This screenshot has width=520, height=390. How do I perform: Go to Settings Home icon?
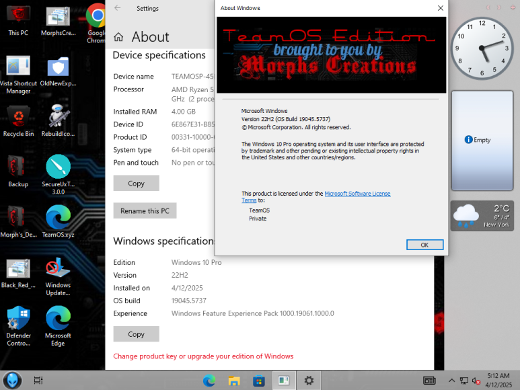click(118, 37)
